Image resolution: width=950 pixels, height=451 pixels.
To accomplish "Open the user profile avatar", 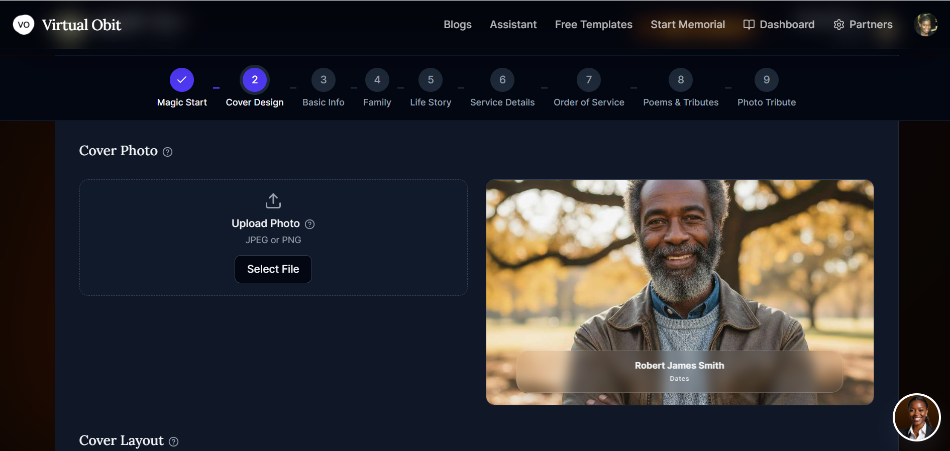I will pyautogui.click(x=925, y=25).
